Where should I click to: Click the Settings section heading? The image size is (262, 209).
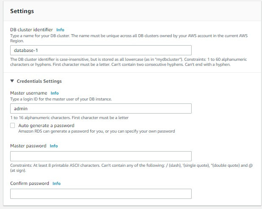22,11
